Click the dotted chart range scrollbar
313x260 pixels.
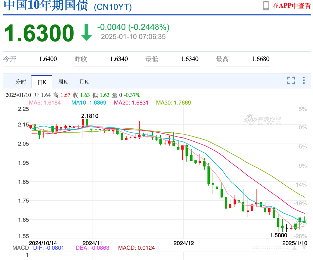tap(270, 248)
